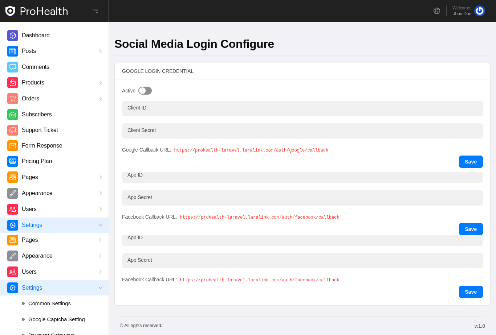
Task: Expand the Products submenu chevron
Action: click(101, 83)
